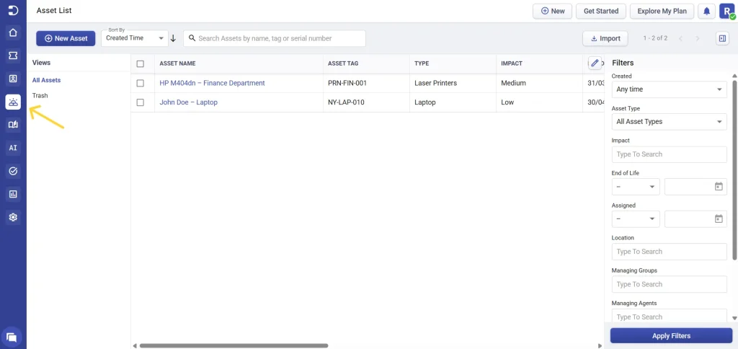
Task: Open the notifications bell
Action: pyautogui.click(x=706, y=12)
